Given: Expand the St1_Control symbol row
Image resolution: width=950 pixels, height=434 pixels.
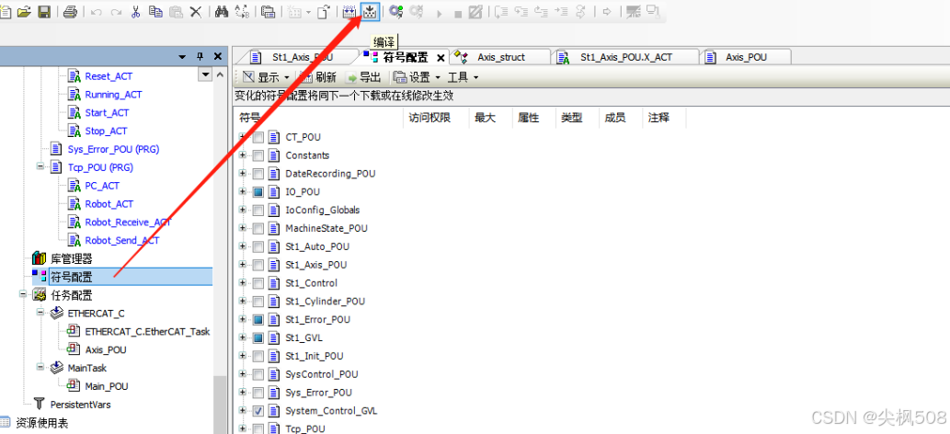Looking at the screenshot, I should coord(243,282).
